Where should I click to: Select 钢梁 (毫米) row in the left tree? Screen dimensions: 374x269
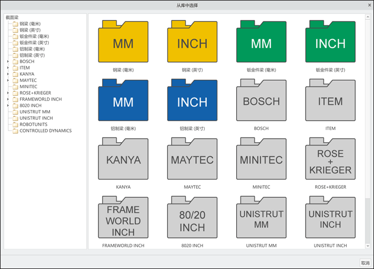coord(27,24)
